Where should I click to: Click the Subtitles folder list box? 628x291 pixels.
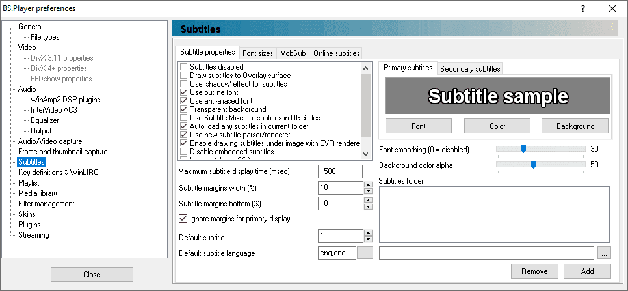tap(494, 214)
